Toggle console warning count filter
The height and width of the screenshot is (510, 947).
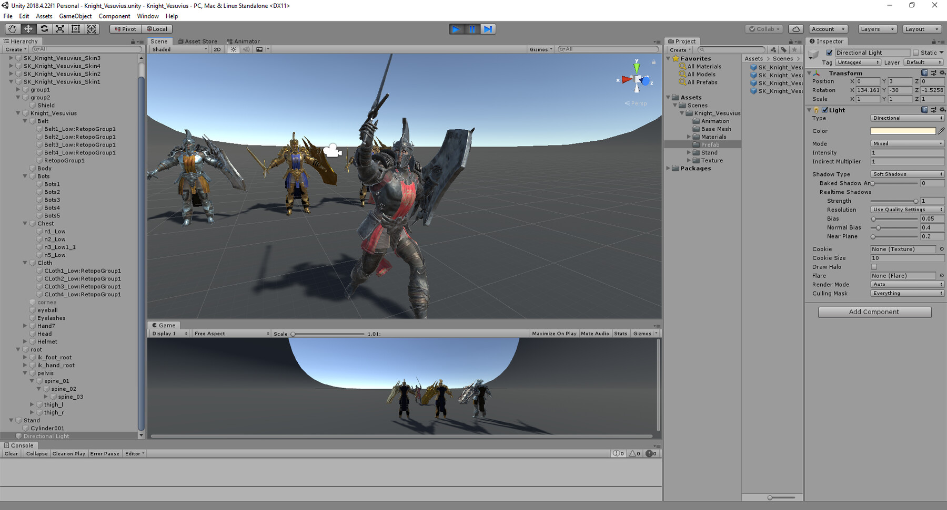[x=635, y=453]
